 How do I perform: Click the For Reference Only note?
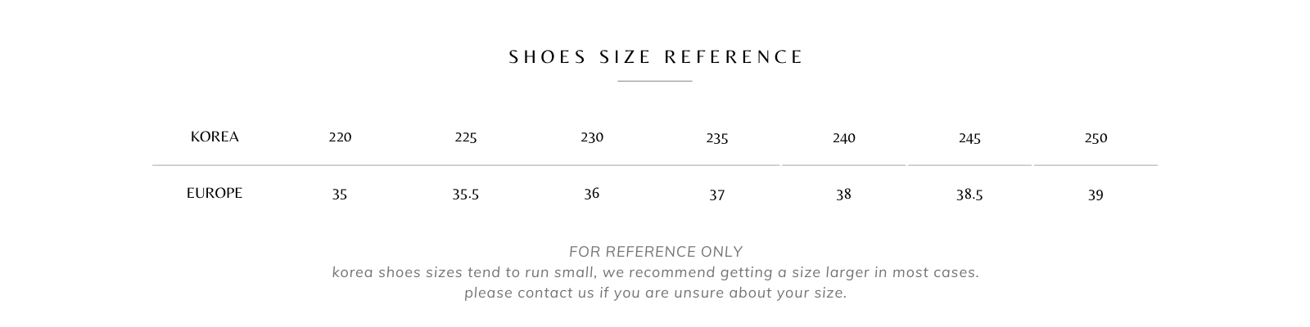point(656,252)
